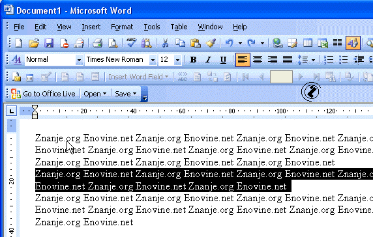Open Print Preview

click(x=113, y=43)
